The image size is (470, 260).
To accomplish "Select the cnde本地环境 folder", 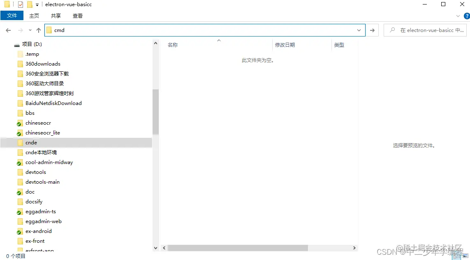I will pyautogui.click(x=41, y=153).
